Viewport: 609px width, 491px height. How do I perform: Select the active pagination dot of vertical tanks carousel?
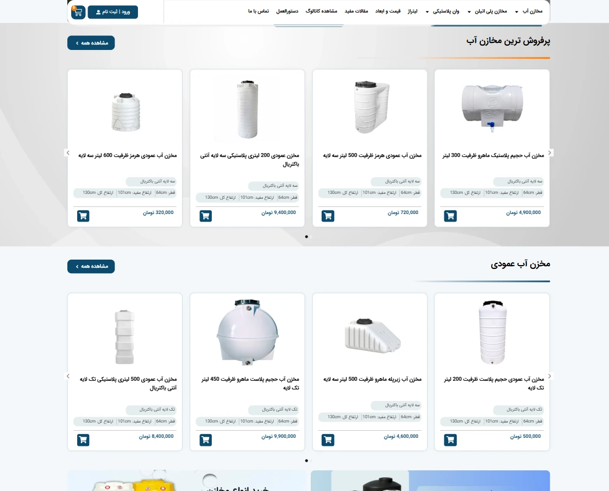[306, 461]
